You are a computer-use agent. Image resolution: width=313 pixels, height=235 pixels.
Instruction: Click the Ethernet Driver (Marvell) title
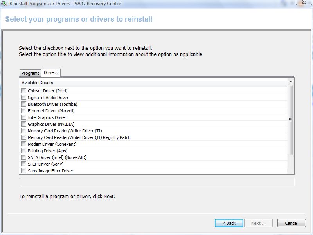(x=51, y=111)
